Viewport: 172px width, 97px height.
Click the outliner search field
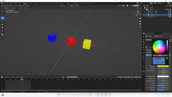pyautogui.click(x=156, y=5)
